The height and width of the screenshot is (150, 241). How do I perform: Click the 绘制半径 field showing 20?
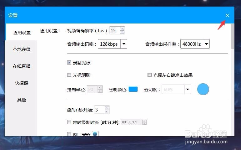click(93, 89)
